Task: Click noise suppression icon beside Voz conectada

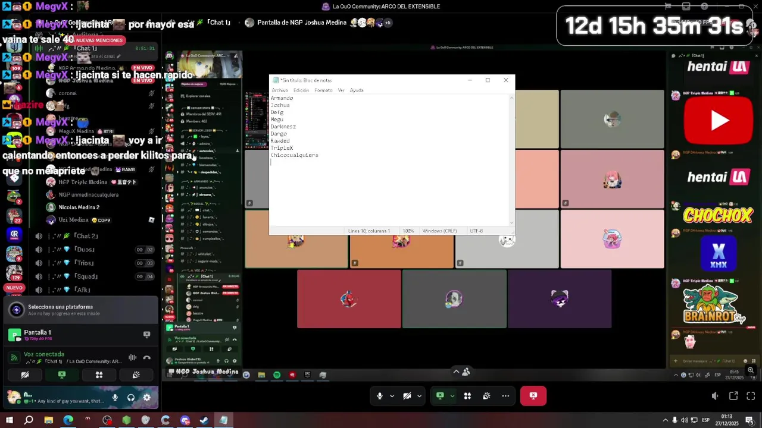Action: 132,357
